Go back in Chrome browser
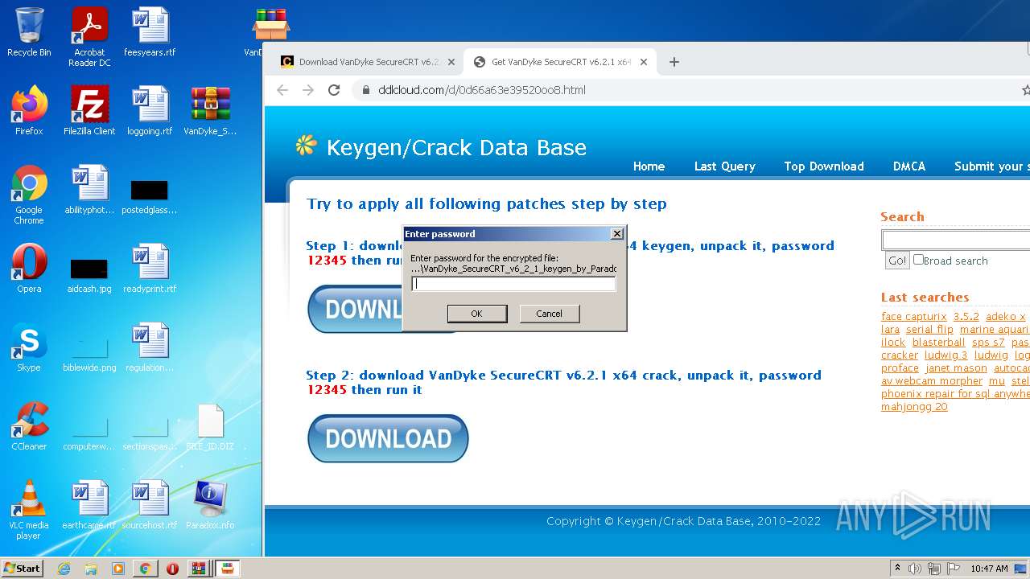 tap(282, 90)
